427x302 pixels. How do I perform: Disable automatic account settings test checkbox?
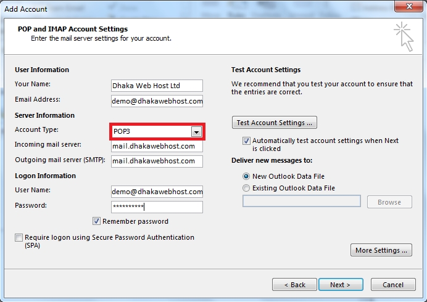247,141
